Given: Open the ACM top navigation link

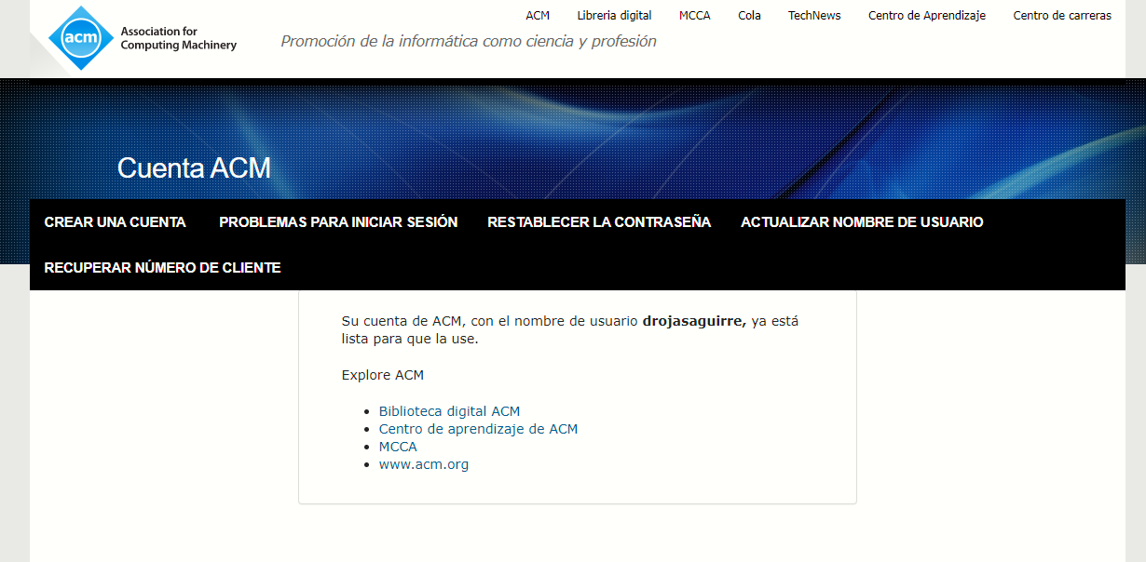Looking at the screenshot, I should click(x=538, y=16).
